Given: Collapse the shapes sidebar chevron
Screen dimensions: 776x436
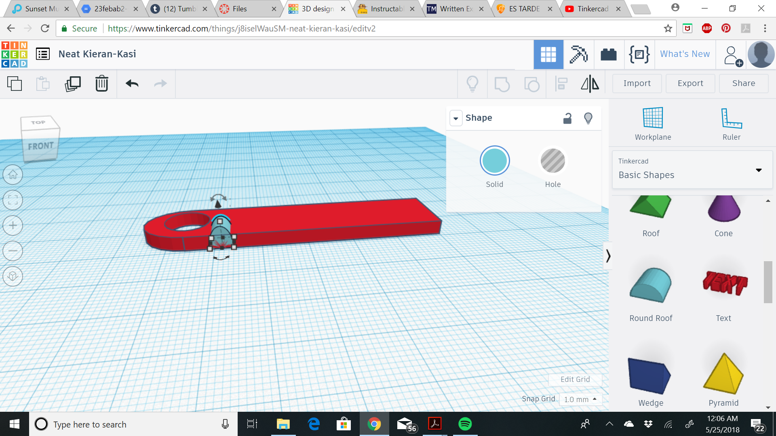Looking at the screenshot, I should (607, 256).
